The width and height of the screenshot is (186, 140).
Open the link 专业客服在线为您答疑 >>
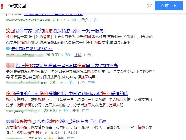[x=32, y=49]
